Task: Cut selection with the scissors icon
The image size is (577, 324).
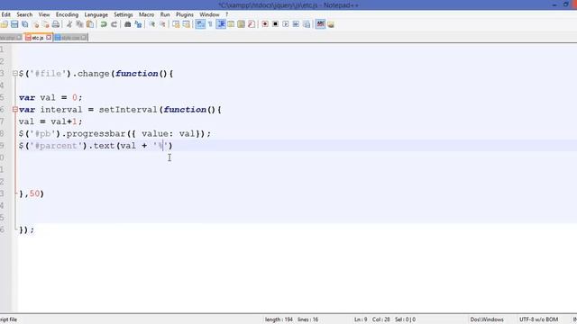Action: click(x=69, y=24)
